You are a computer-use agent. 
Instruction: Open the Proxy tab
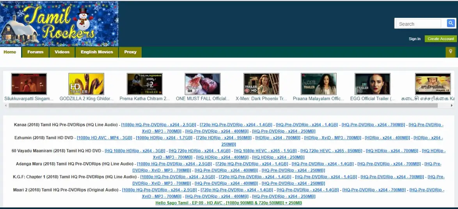[130, 52]
